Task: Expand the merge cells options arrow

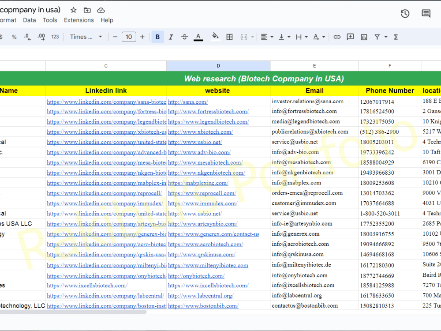Action: click(x=252, y=37)
